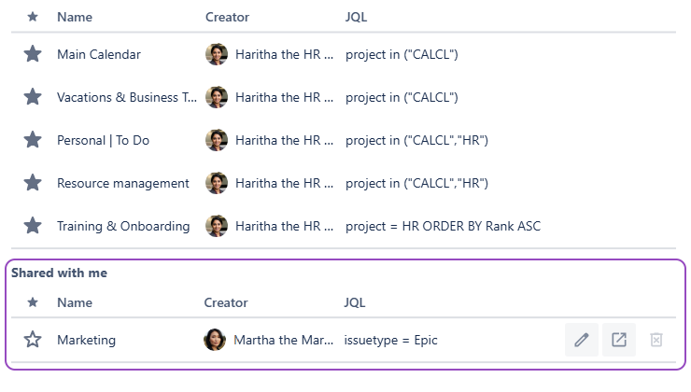Click the star column header at top
The image size is (691, 392).
pos(33,17)
